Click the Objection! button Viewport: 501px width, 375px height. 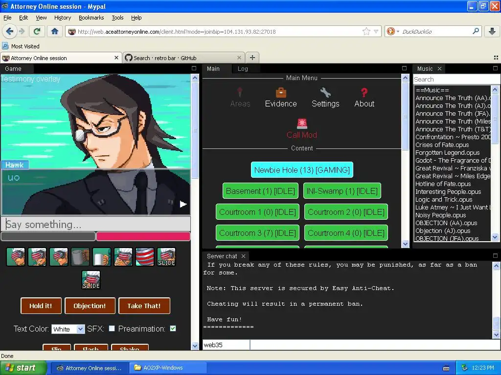pyautogui.click(x=90, y=306)
